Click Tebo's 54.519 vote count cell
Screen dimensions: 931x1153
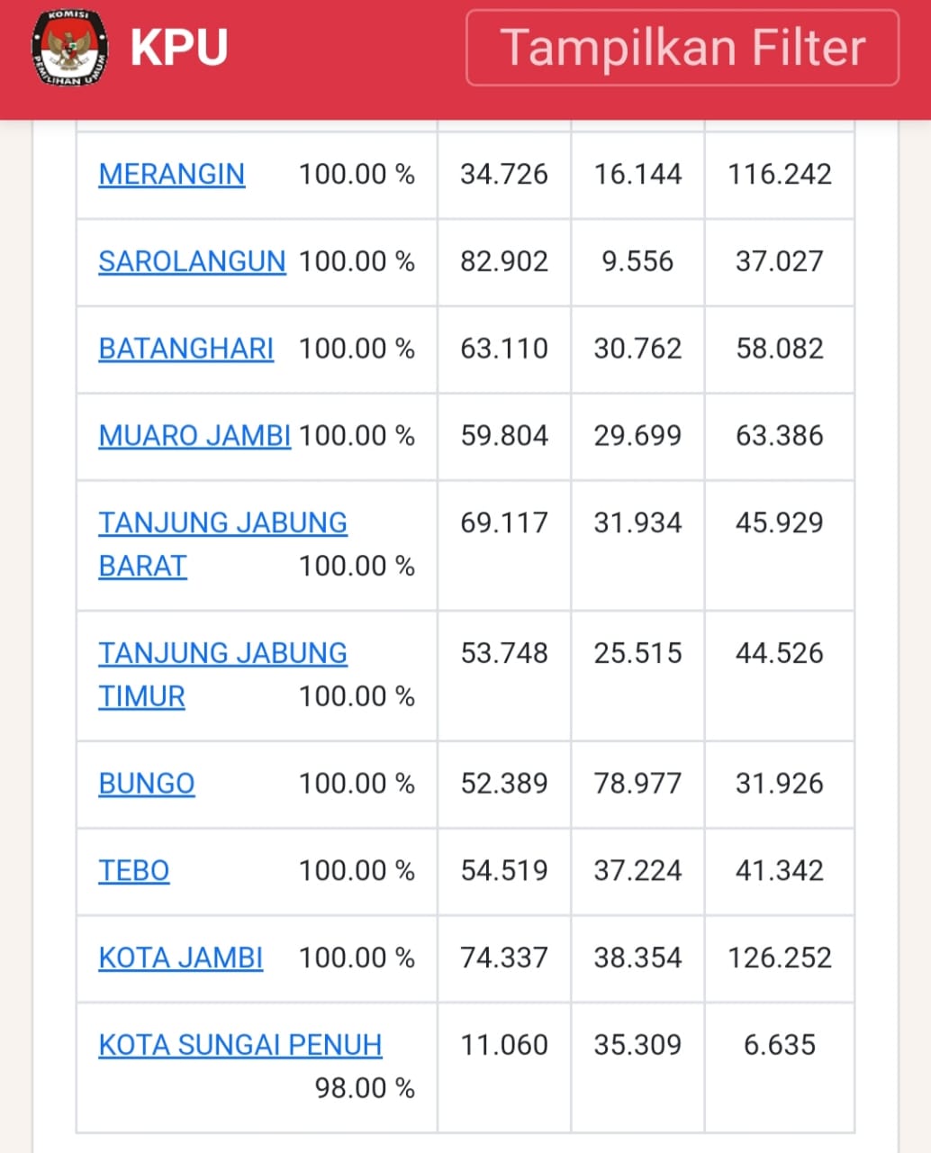(503, 871)
